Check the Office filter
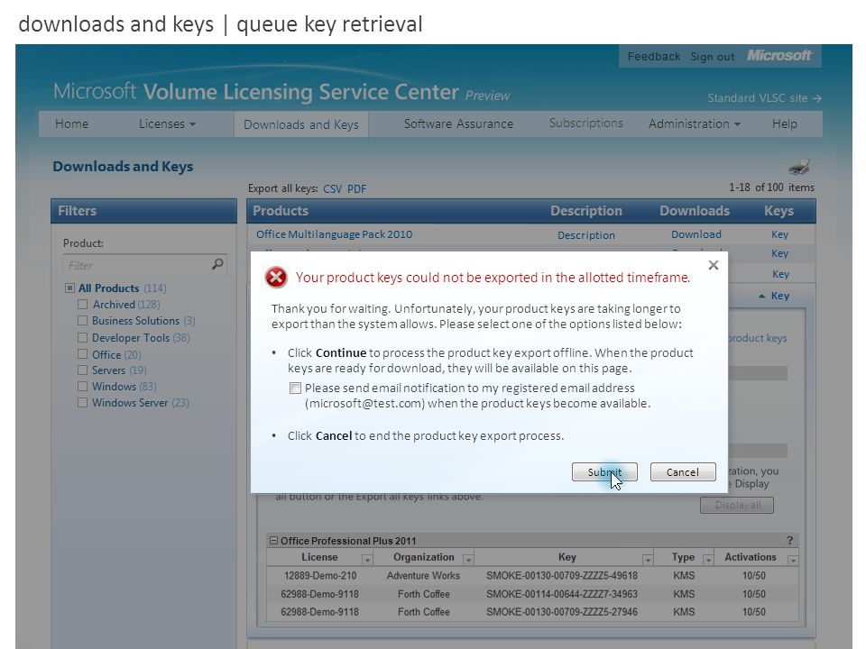 click(x=82, y=354)
